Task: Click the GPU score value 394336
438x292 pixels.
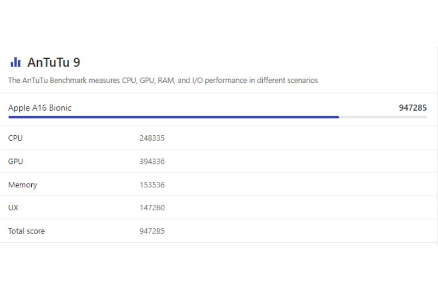Action: (152, 162)
